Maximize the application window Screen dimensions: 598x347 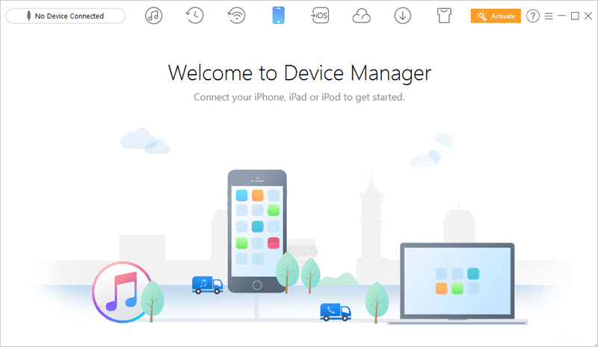coord(575,16)
